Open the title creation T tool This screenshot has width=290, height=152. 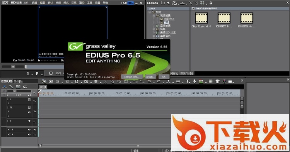tap(188, 81)
